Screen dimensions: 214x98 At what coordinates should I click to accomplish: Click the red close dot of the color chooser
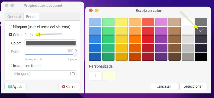coord(91,10)
